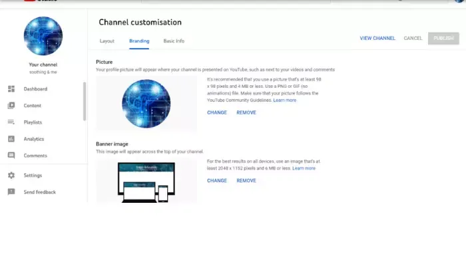Open the Settings gear icon
The image size is (466, 266).
[11, 175]
